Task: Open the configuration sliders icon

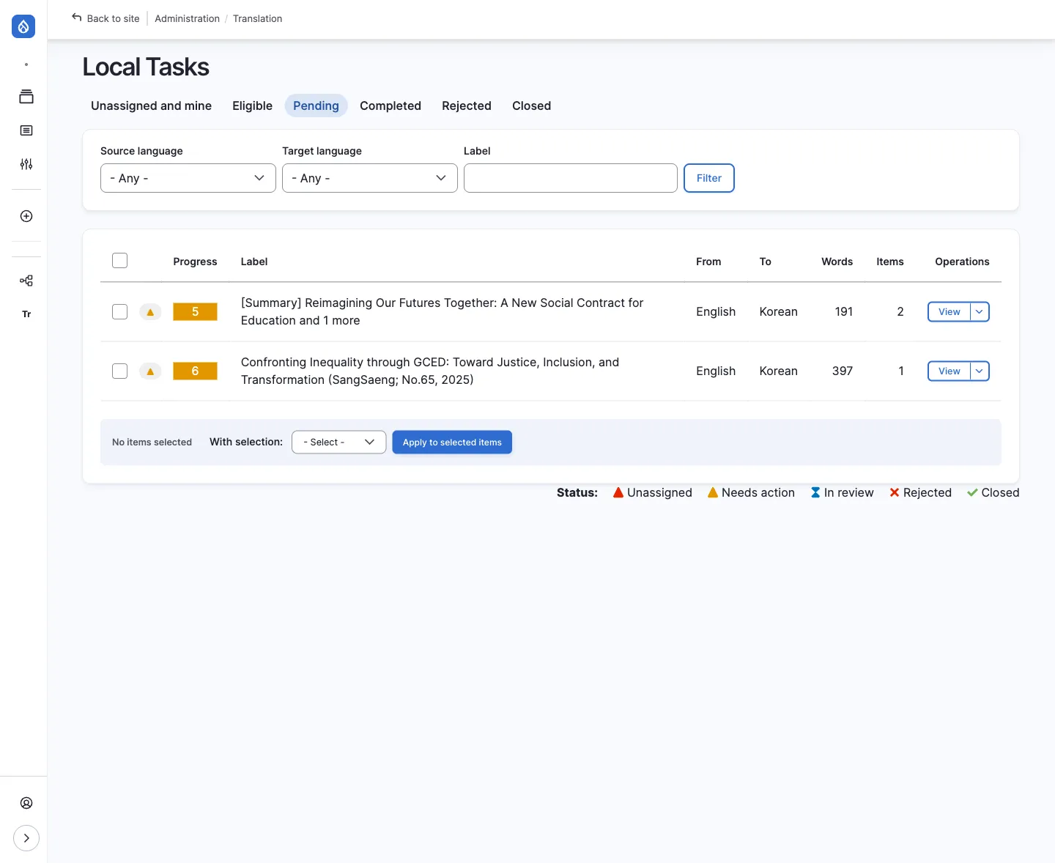Action: pos(26,164)
